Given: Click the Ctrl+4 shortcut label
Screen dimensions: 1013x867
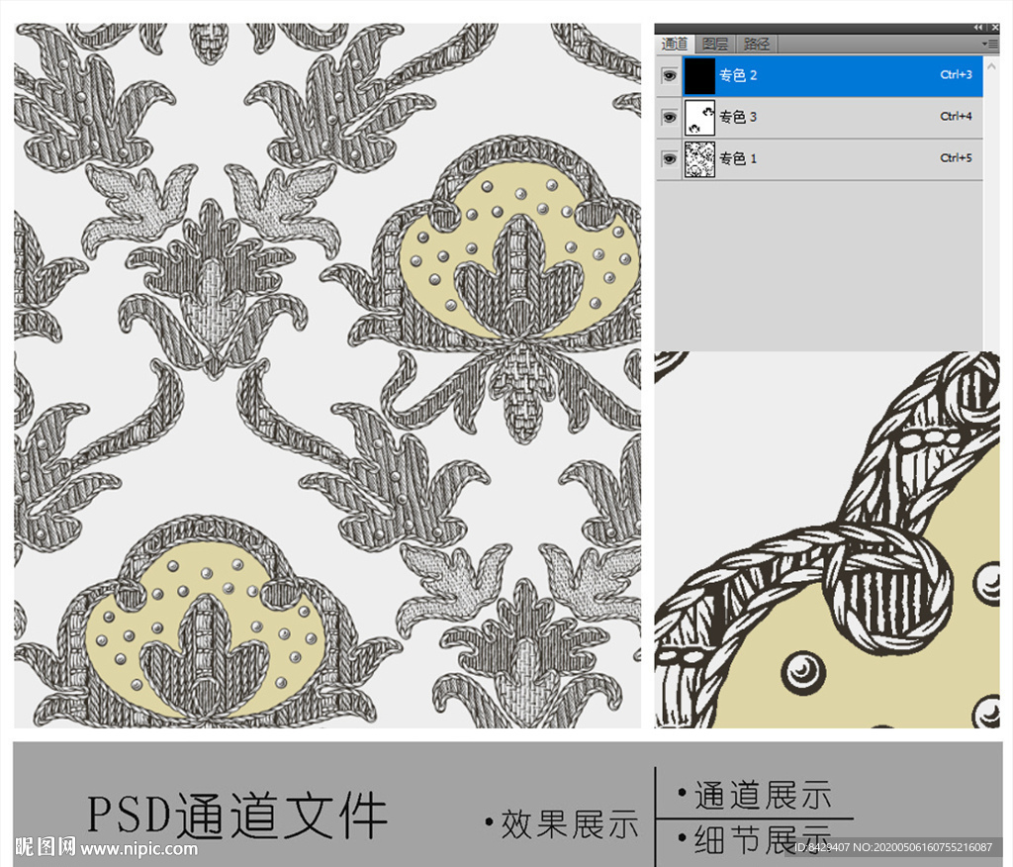Looking at the screenshot, I should (957, 117).
